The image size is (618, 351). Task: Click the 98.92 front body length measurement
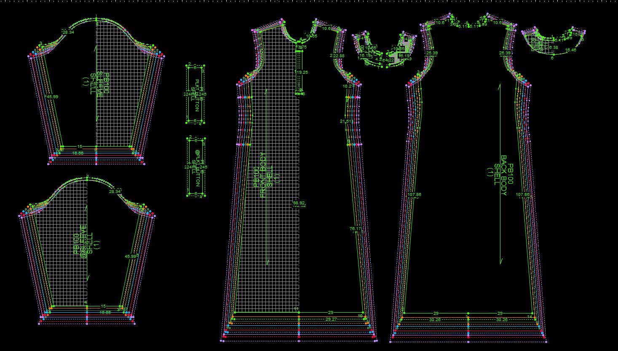click(298, 203)
